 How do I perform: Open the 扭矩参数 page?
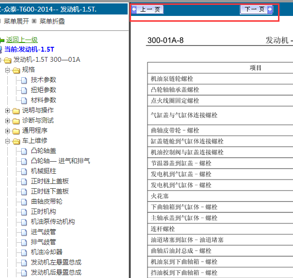pos(44,90)
